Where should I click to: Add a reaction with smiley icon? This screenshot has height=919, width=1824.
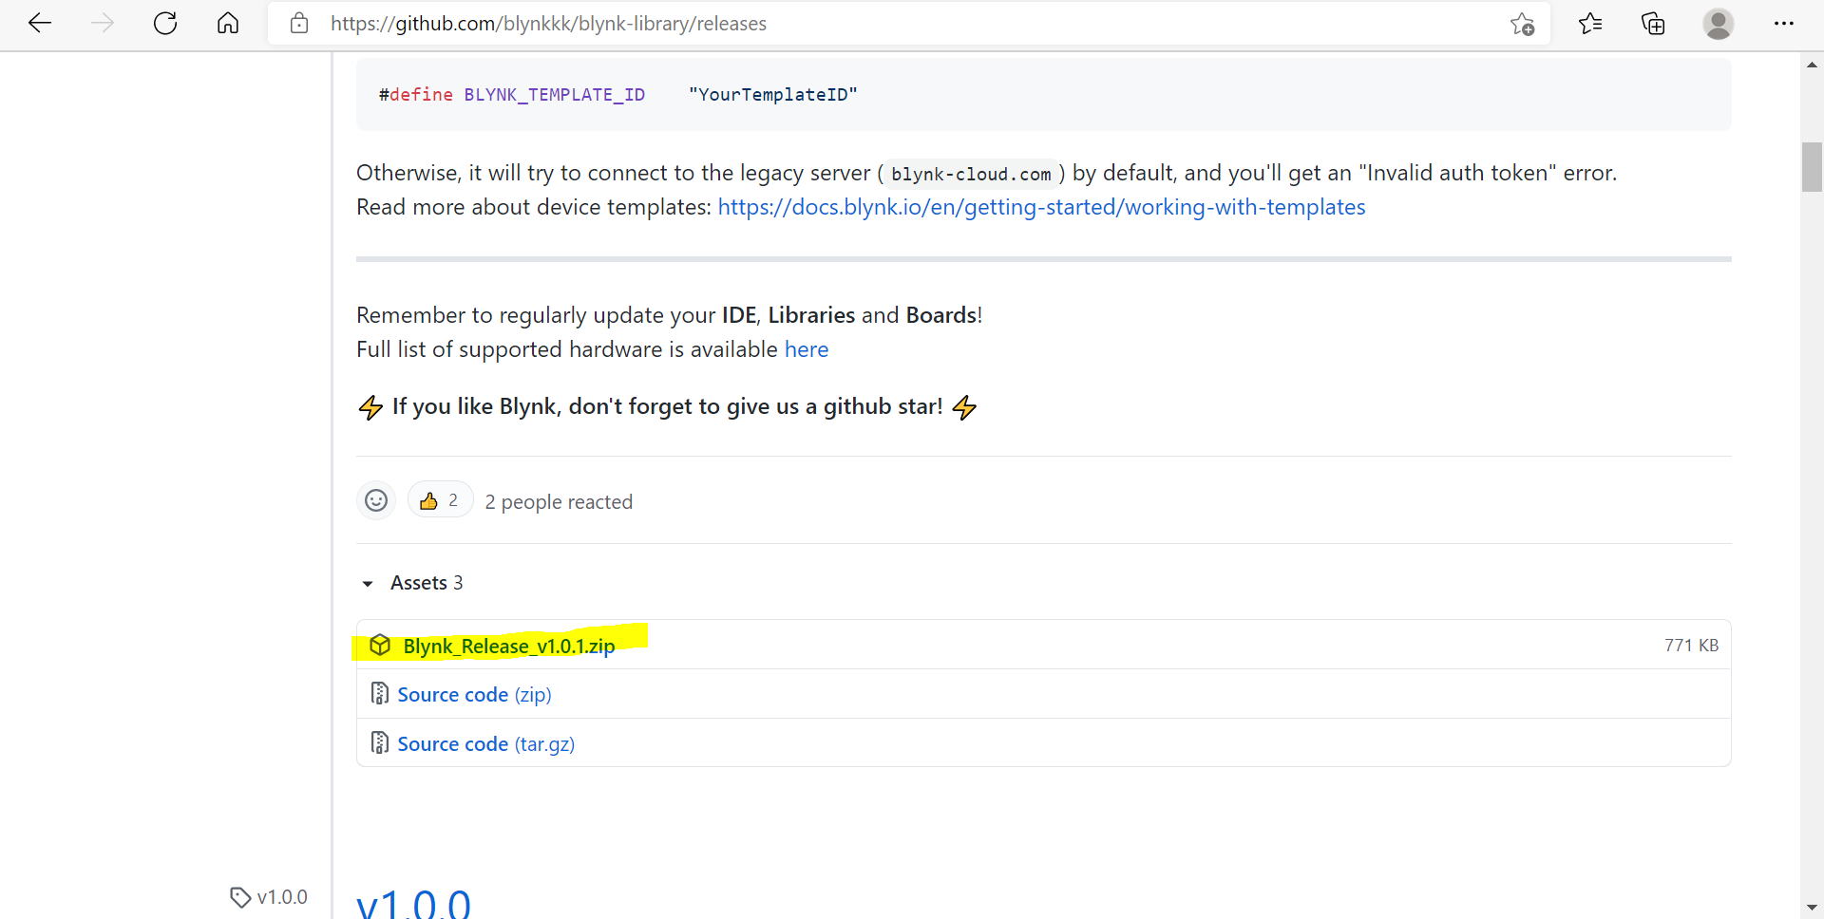coord(376,500)
